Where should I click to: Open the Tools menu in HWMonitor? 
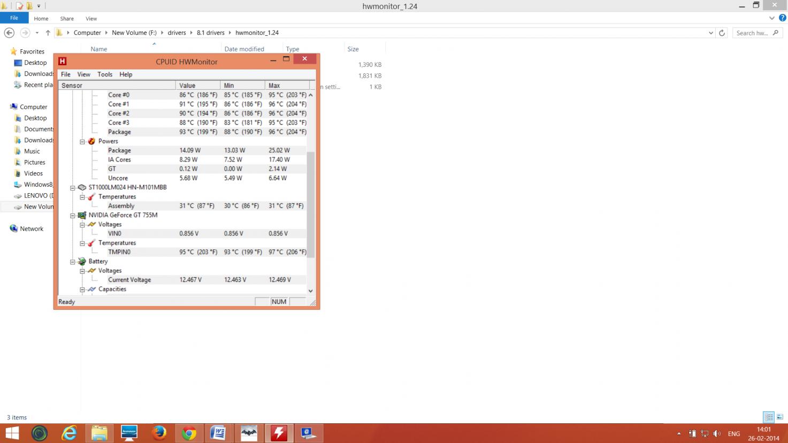pos(105,74)
